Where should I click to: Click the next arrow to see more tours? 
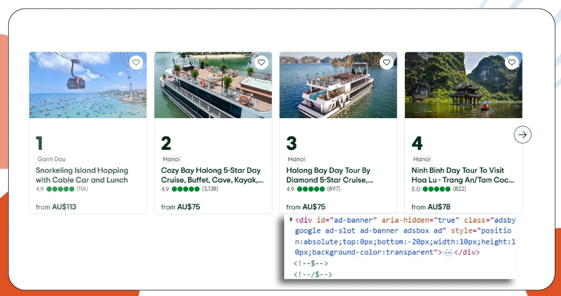(x=522, y=134)
